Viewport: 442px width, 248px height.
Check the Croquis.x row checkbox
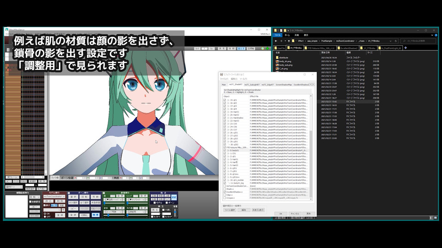[225, 198]
